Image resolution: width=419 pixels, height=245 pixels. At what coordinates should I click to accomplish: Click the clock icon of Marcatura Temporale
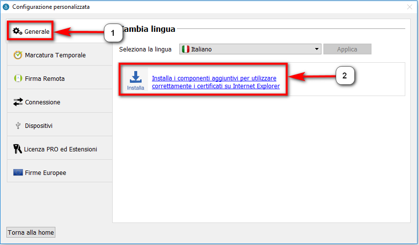click(x=18, y=55)
